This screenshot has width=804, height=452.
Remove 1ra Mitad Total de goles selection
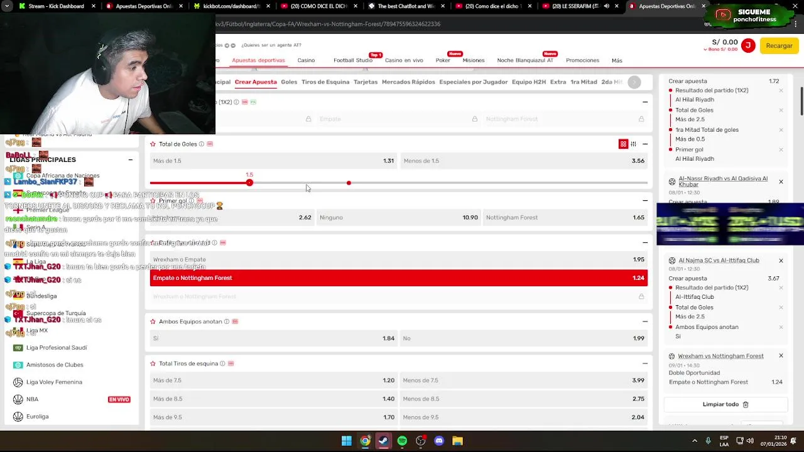(x=781, y=130)
